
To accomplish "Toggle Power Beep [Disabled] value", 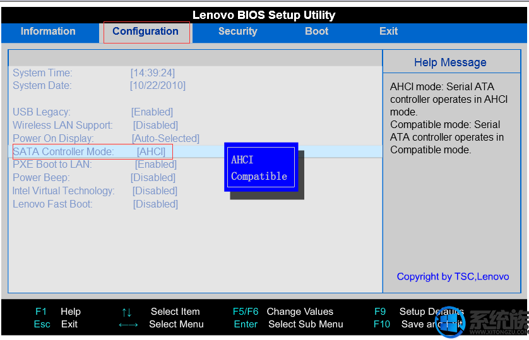I will tap(153, 178).
